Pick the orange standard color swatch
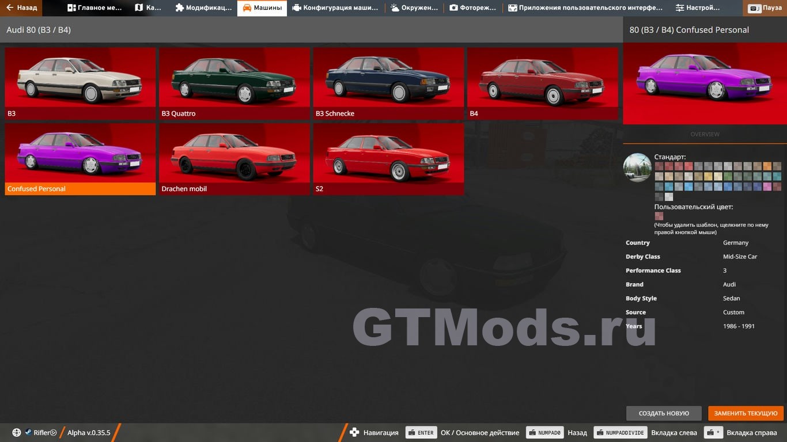 [768, 166]
